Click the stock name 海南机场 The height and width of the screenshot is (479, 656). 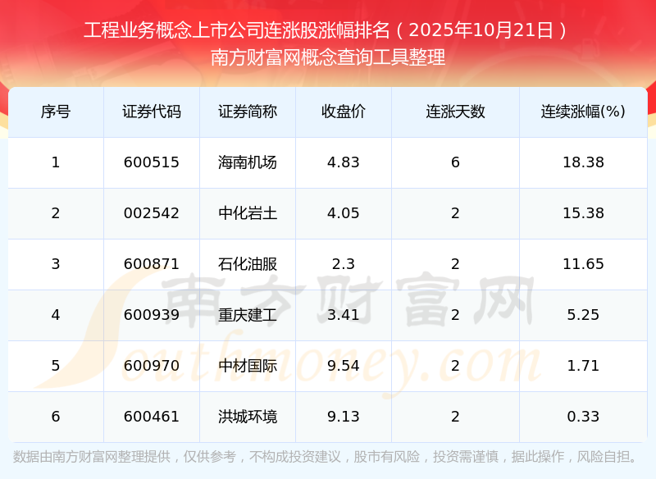pos(248,162)
